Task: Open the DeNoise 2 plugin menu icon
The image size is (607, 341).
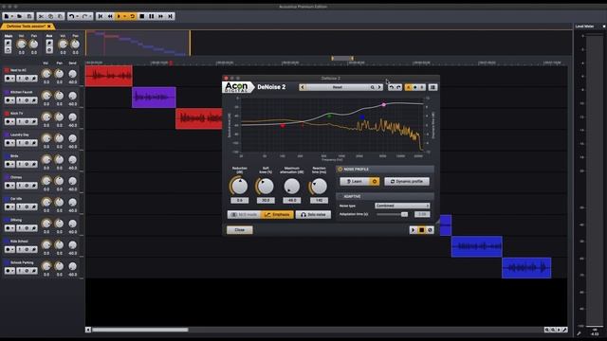Action: (x=432, y=87)
